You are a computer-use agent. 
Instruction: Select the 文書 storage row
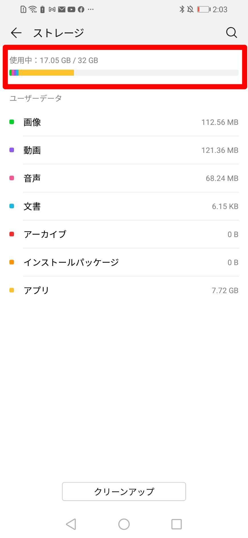point(124,206)
